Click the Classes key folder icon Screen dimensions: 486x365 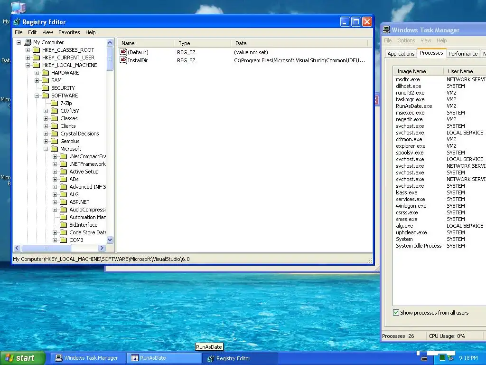click(55, 118)
